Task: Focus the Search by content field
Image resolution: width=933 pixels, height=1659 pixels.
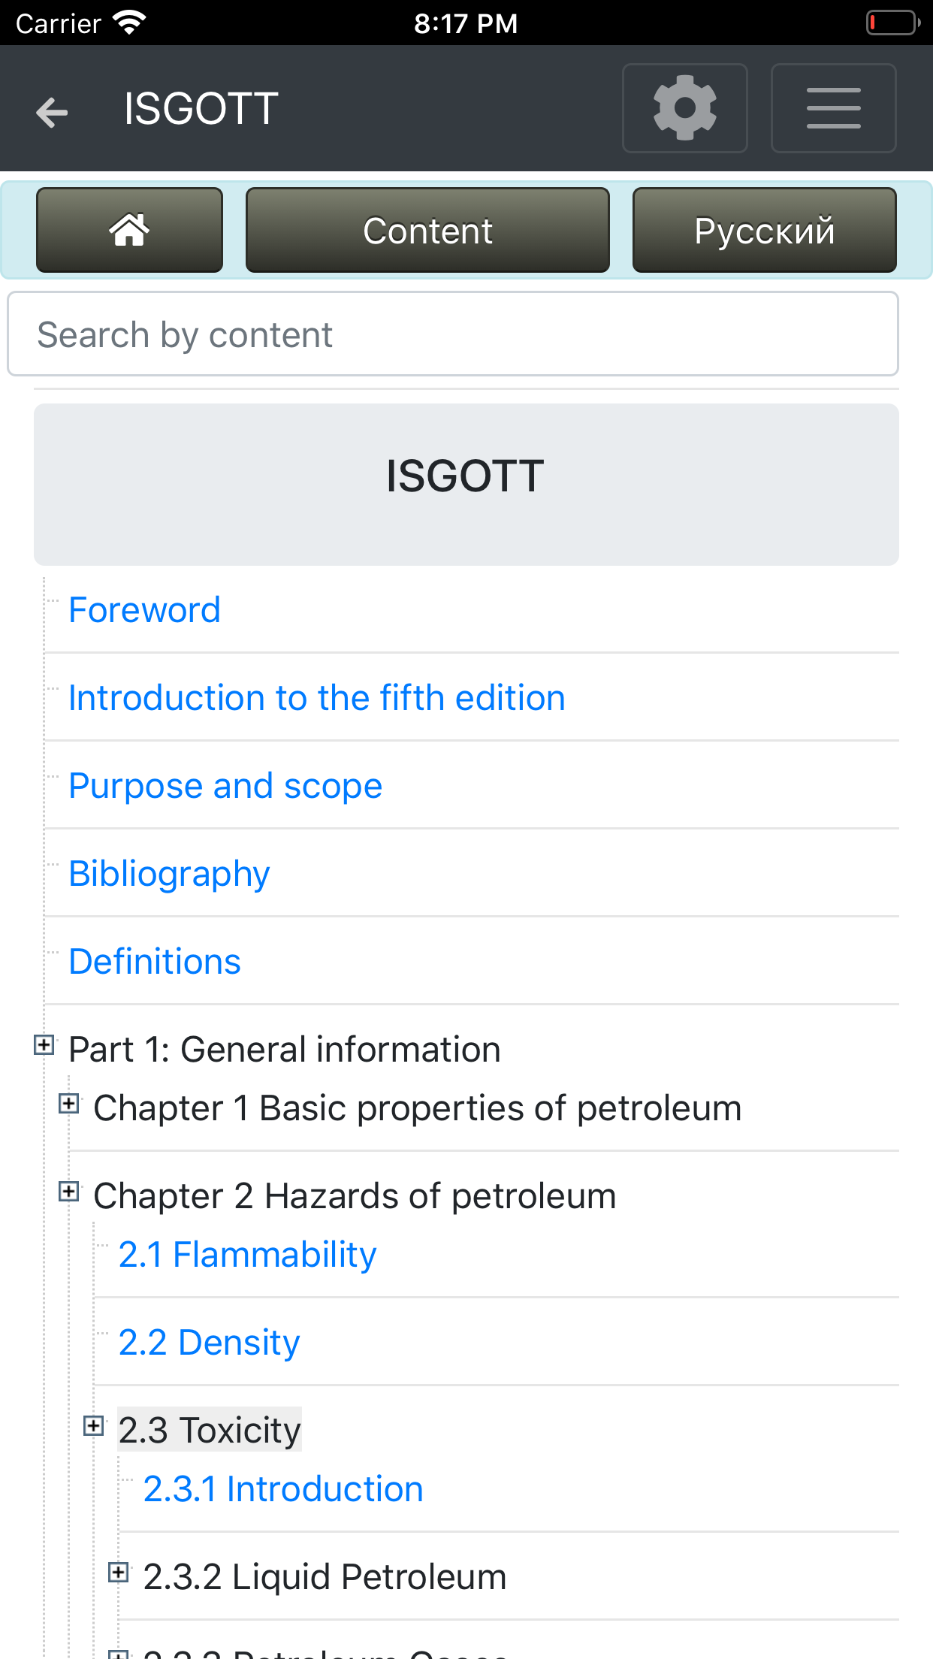Action: [452, 334]
